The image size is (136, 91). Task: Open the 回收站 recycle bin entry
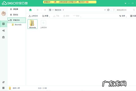pyautogui.click(x=14, y=15)
